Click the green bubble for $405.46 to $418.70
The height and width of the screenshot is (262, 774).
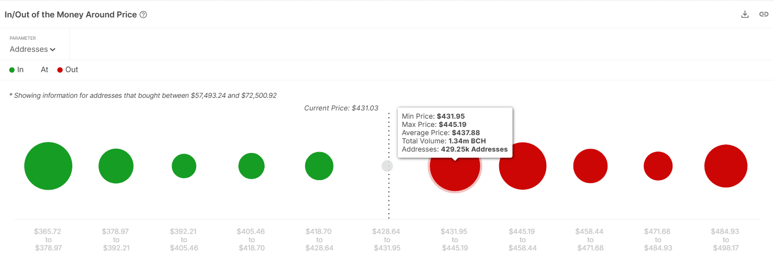coord(252,166)
